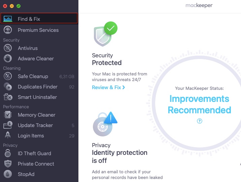Select the Adware Cleaner hand icon

point(8,58)
